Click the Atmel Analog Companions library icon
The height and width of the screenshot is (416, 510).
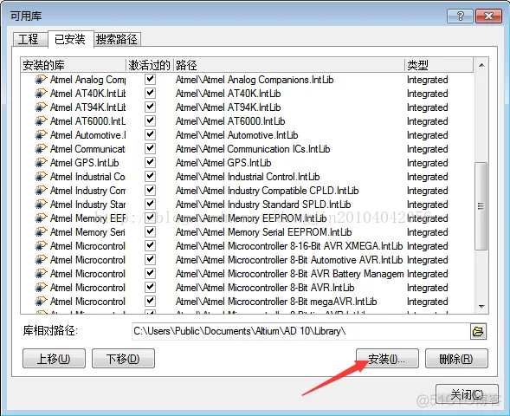tap(41, 80)
